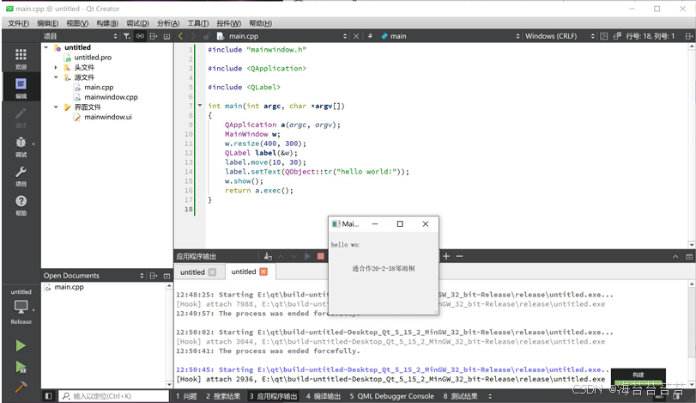Image resolution: width=696 pixels, height=403 pixels.
Task: Collapse the 源文件 sources folder
Action: 56,77
